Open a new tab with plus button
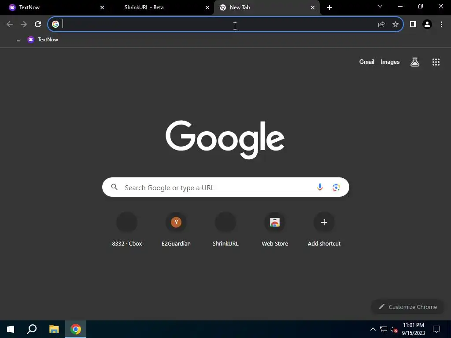 (329, 7)
